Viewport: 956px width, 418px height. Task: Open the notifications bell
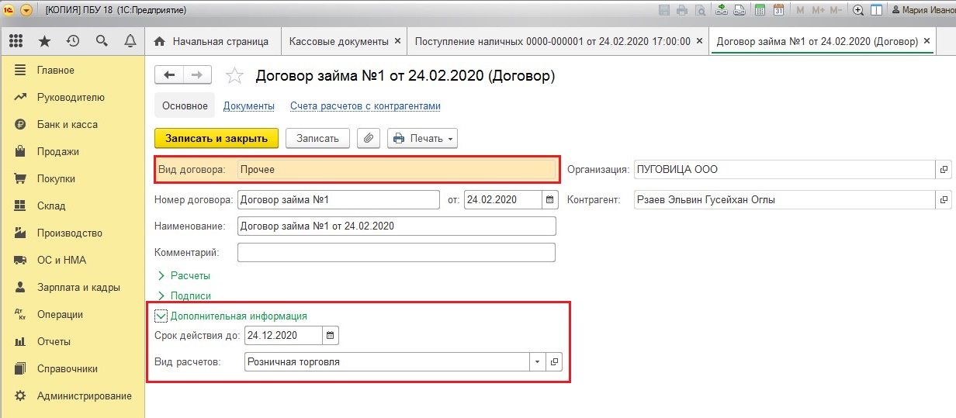pyautogui.click(x=130, y=41)
